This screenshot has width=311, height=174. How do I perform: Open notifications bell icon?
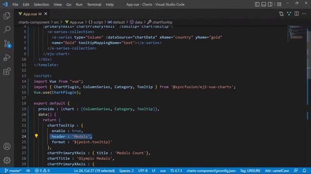coord(304,171)
